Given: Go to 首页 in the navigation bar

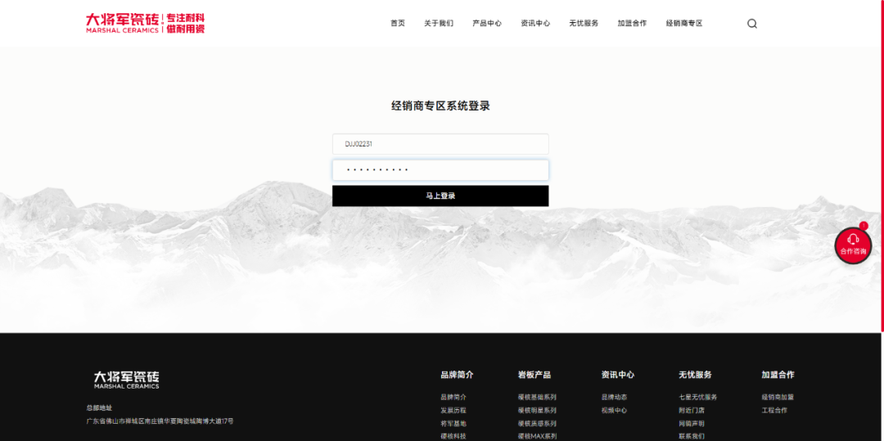Looking at the screenshot, I should [398, 24].
